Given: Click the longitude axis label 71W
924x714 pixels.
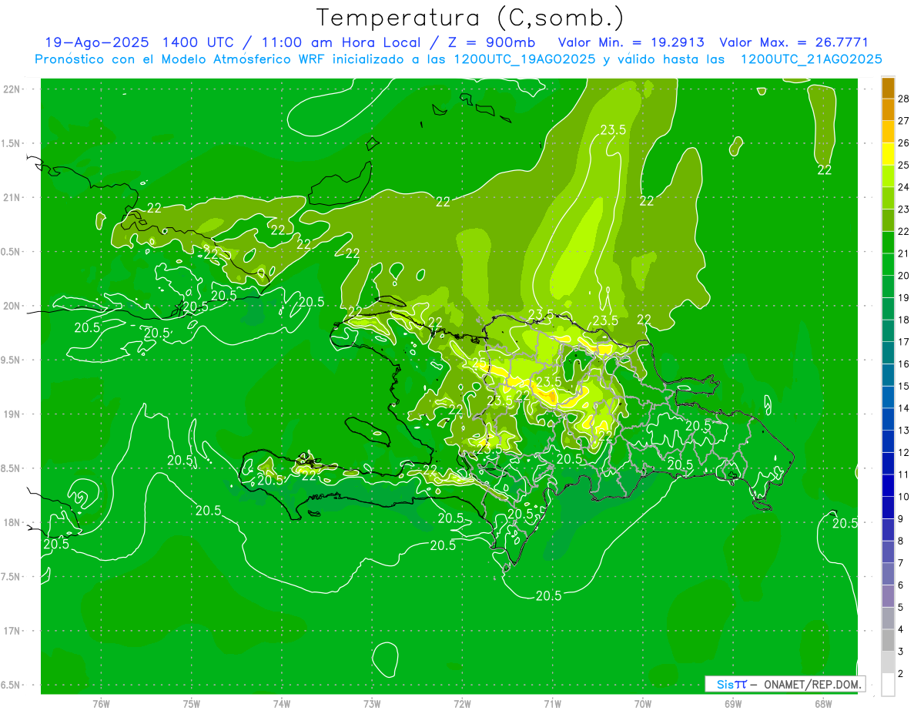Looking at the screenshot, I should (552, 704).
